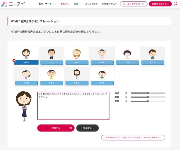Viewport: 180px width, 150px height.
Task: Click the 合成する synthesize button
Action: 56,128
